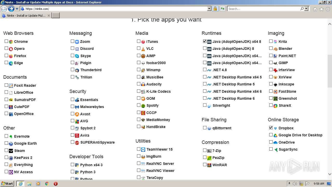
Task: Click the taskbar clock showing 9:58 AM
Action: (319, 184)
